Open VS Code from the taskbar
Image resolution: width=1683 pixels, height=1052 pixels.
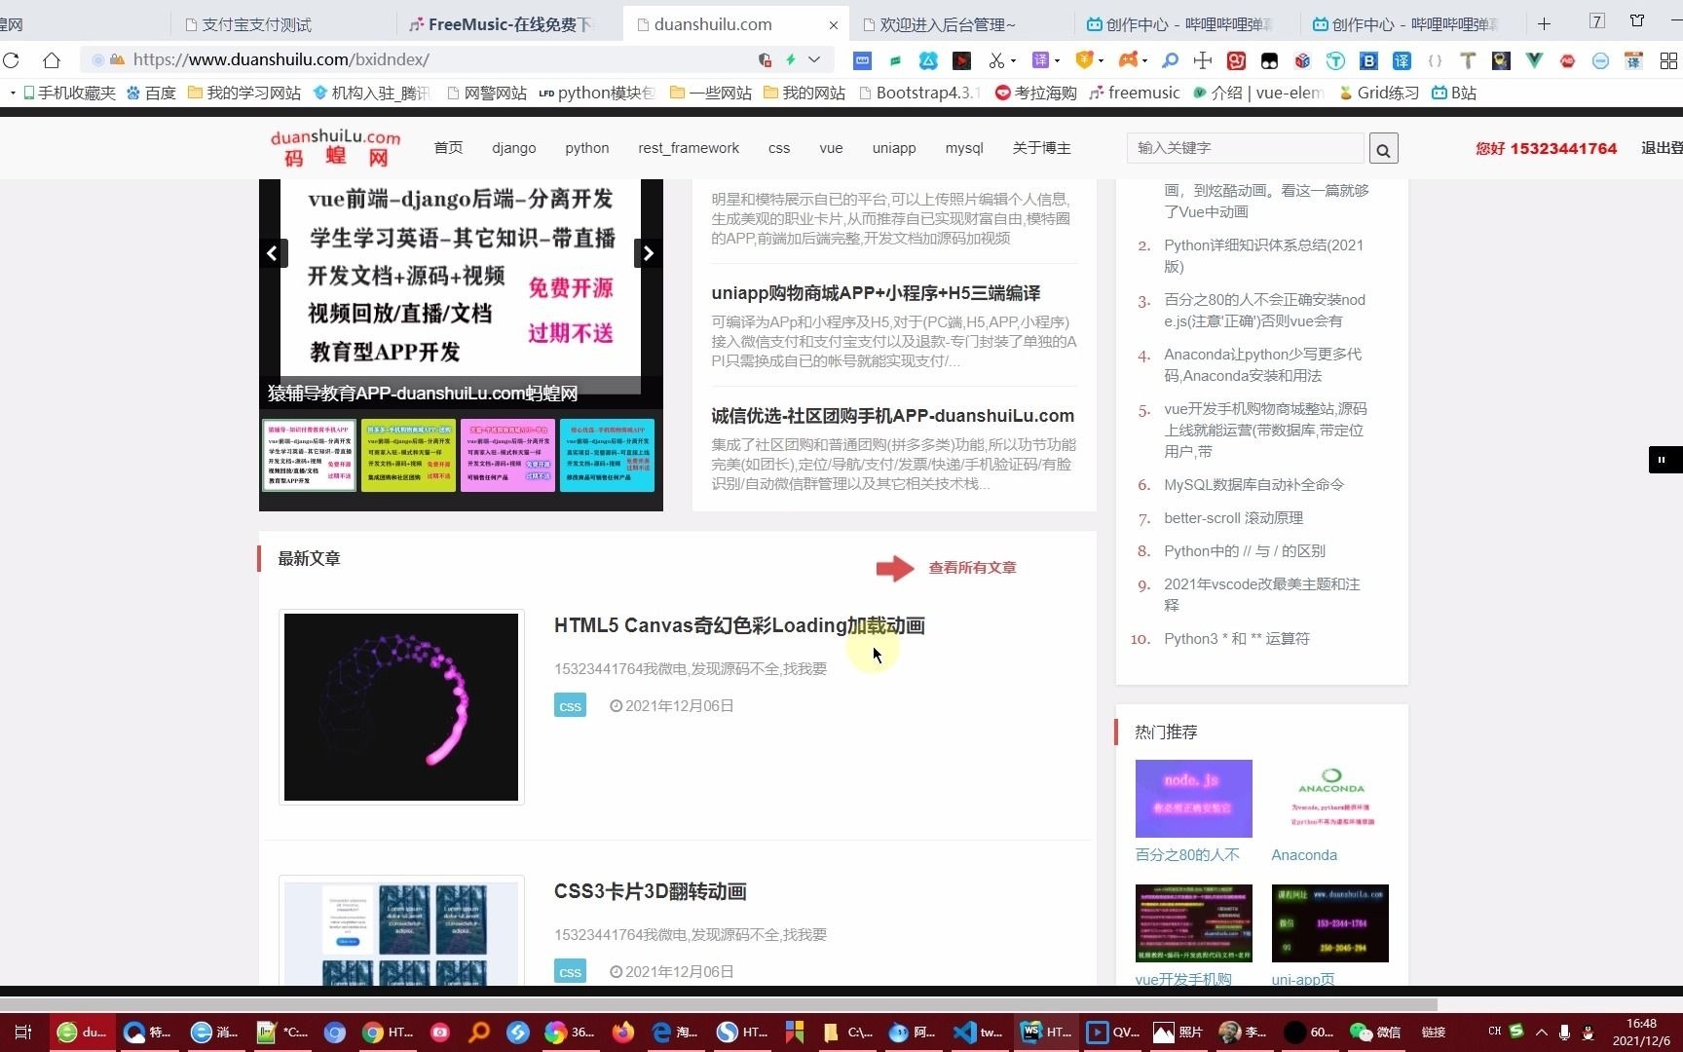point(964,1032)
